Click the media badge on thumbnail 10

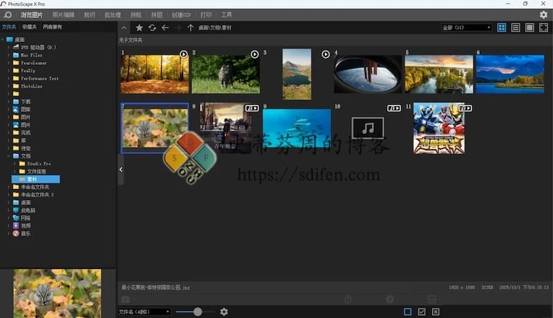394,108
